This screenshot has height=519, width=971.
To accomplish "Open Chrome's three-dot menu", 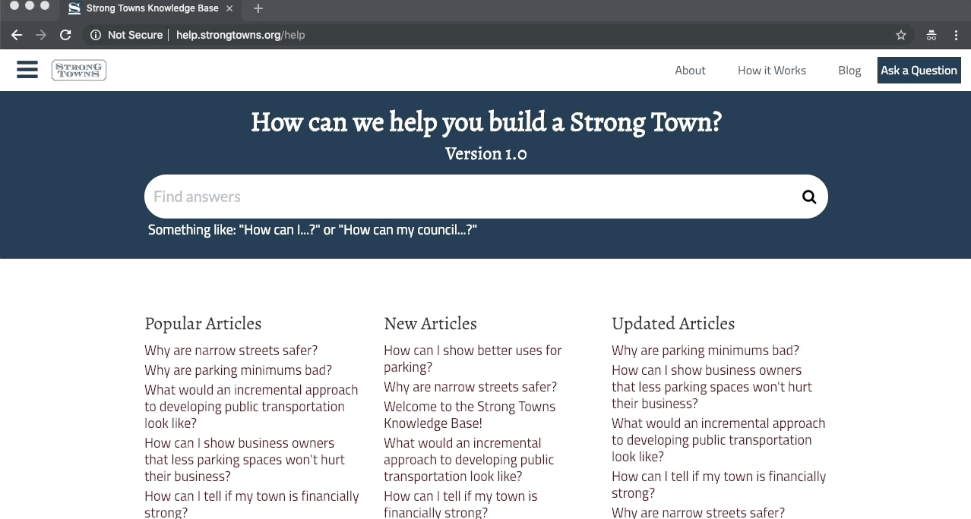I will (x=956, y=35).
